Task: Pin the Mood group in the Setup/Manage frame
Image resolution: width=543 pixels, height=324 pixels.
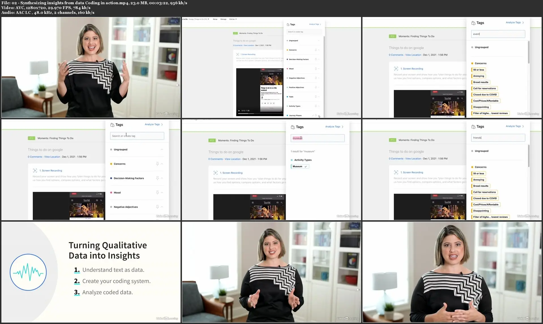Action: click(x=316, y=69)
